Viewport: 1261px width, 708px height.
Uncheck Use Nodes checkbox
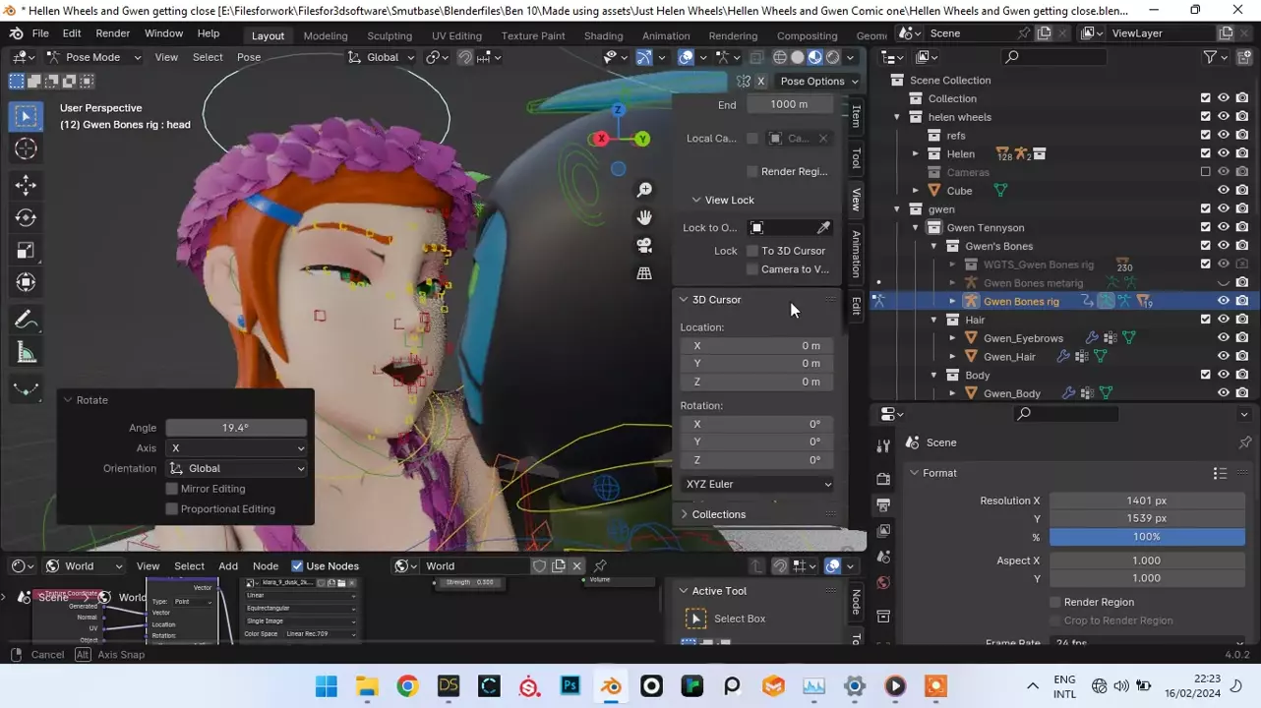(x=297, y=566)
